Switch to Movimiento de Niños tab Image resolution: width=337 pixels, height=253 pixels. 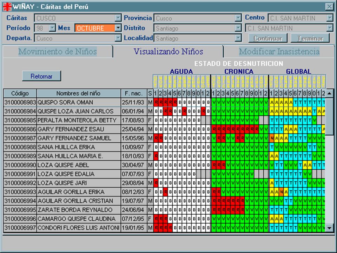tap(58, 52)
